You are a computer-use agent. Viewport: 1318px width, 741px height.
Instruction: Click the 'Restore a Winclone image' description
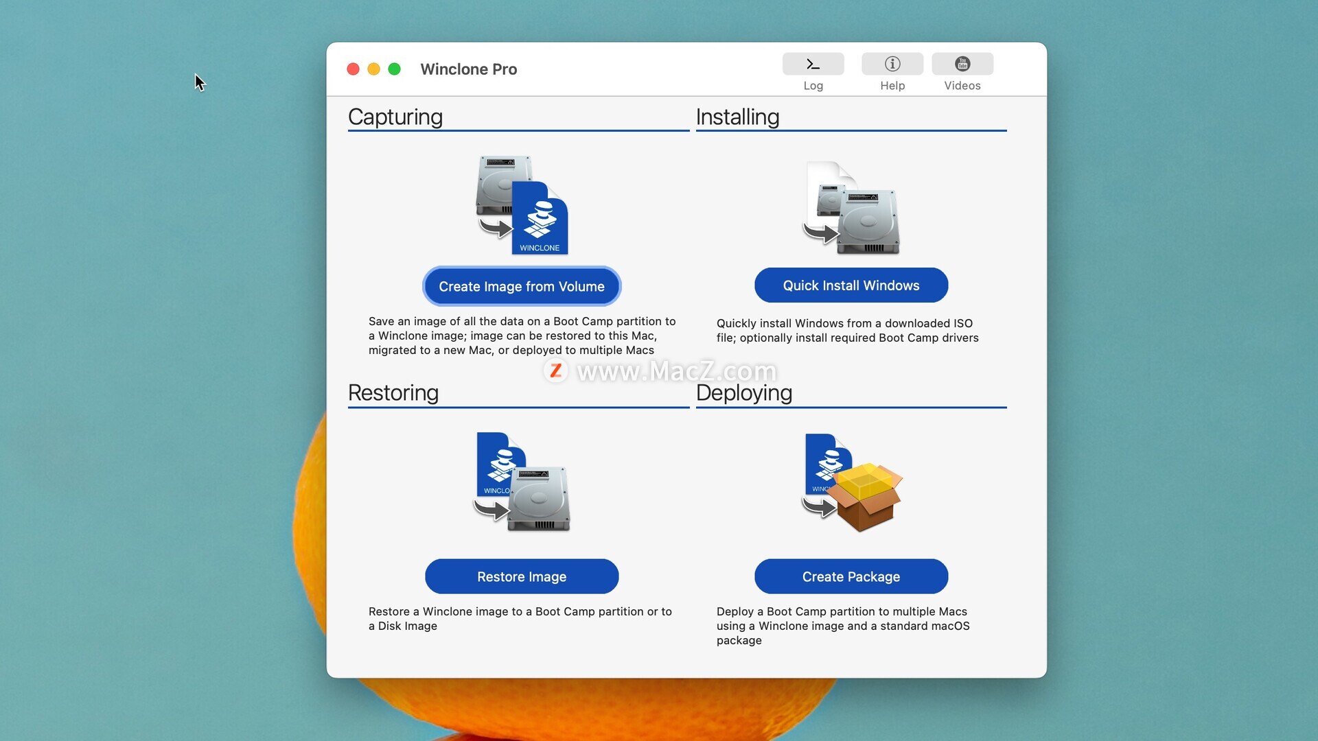[x=520, y=619]
